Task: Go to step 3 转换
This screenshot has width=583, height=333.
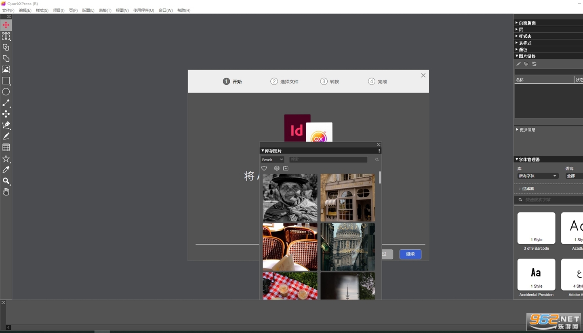Action: [x=330, y=82]
